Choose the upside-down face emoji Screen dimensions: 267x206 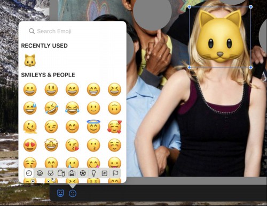click(x=114, y=108)
